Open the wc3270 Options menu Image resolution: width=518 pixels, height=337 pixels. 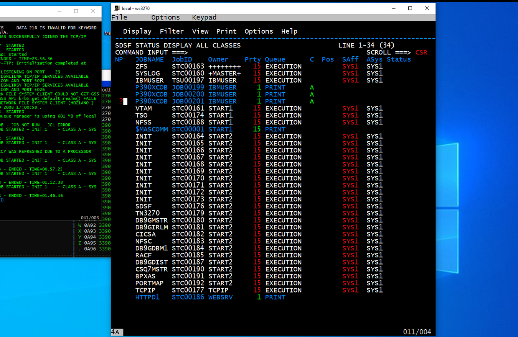(165, 17)
